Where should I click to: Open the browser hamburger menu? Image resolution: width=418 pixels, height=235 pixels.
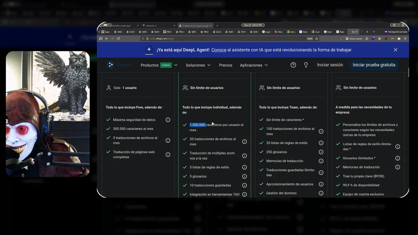click(x=405, y=39)
